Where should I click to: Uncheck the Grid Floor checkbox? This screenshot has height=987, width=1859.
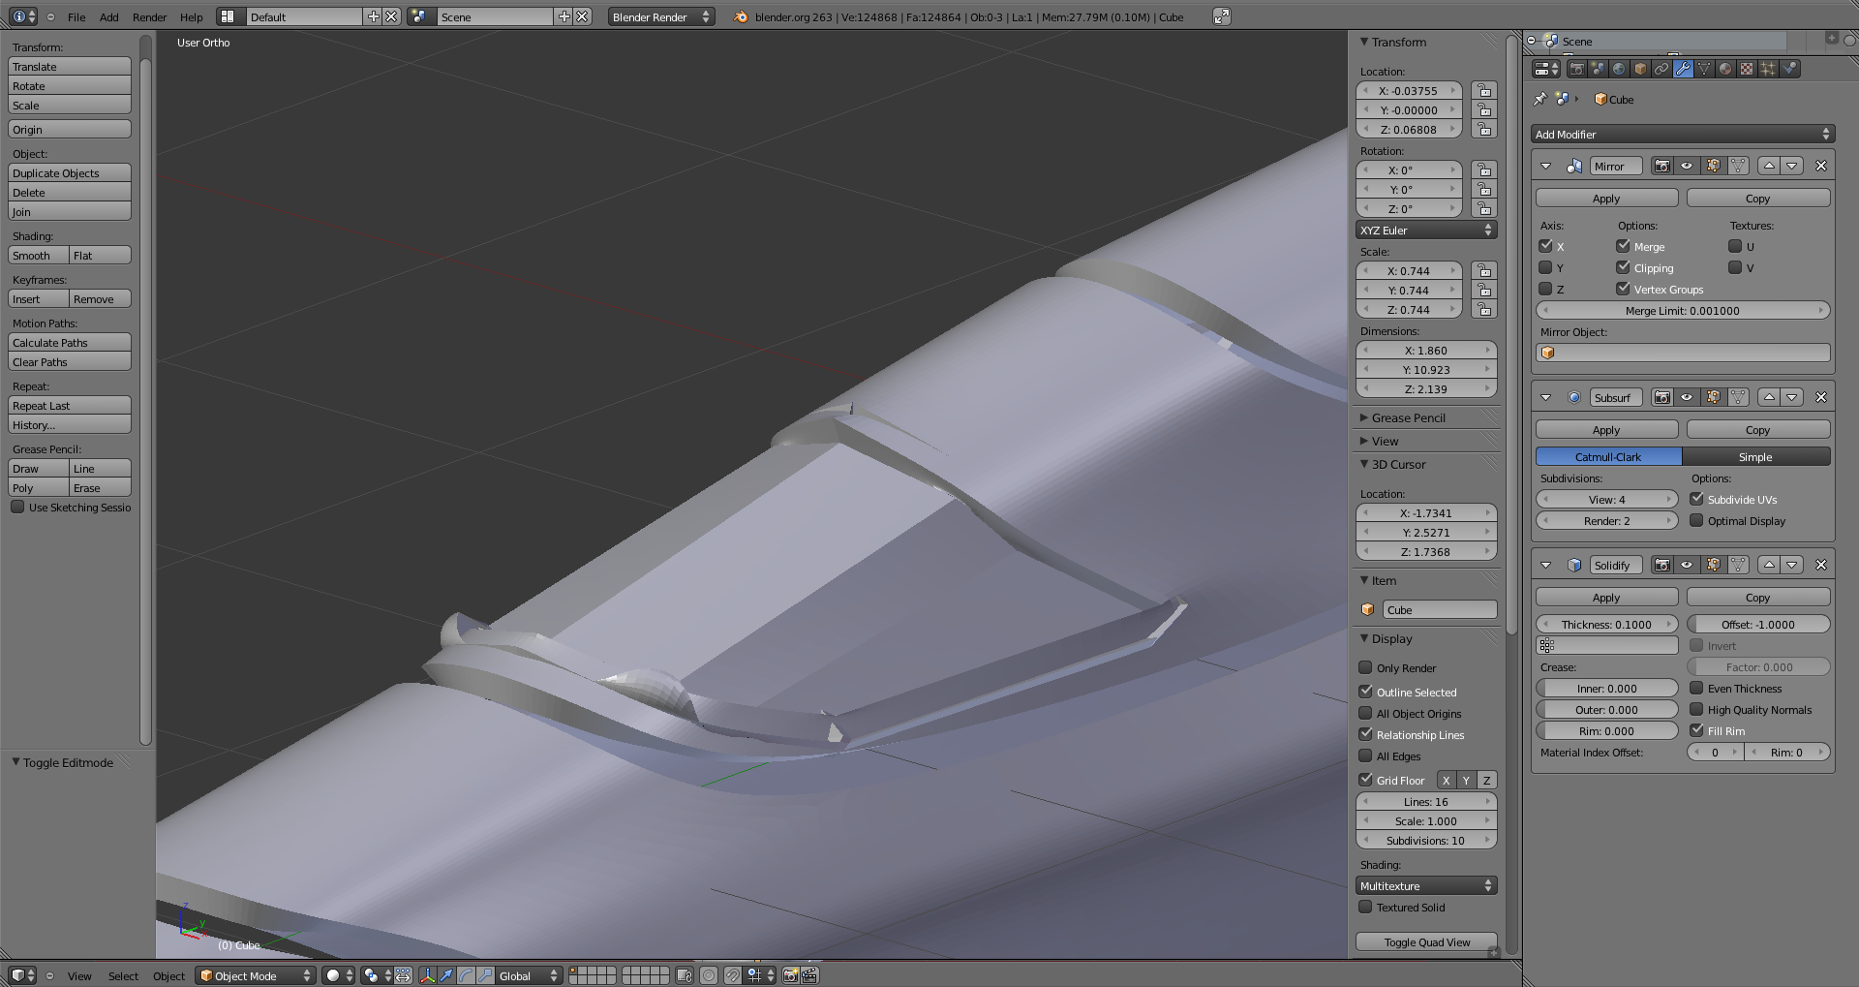(1365, 780)
